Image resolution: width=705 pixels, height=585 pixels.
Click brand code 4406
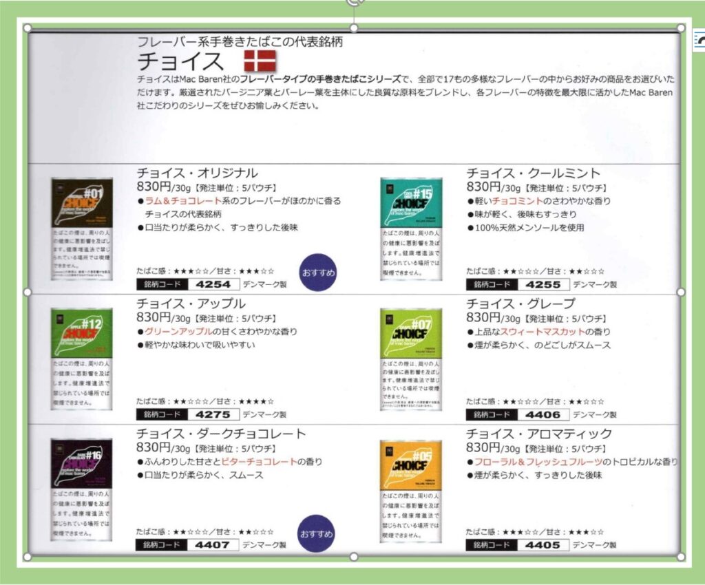point(543,414)
